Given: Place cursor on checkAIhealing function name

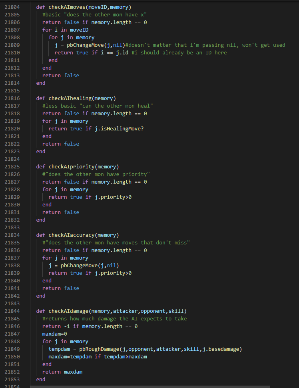Looking at the screenshot, I should [x=70, y=98].
